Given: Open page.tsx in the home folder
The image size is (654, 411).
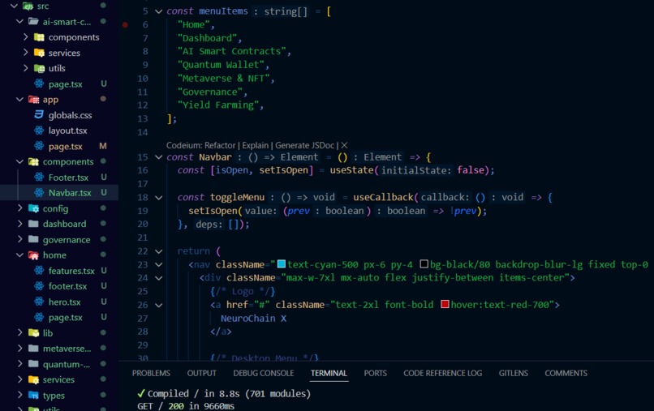Looking at the screenshot, I should 65,318.
